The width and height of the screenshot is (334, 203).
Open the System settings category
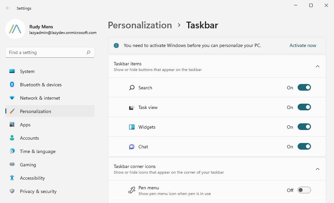[x=50, y=71]
